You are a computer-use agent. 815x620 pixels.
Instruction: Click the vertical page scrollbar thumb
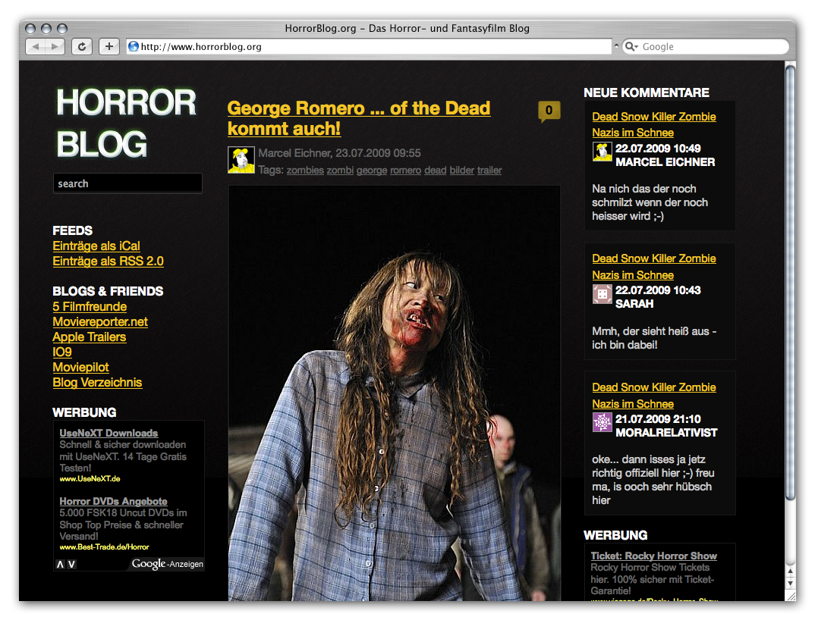790,283
